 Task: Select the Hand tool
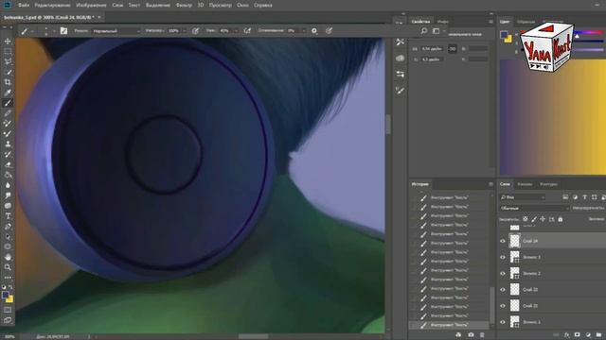point(8,257)
